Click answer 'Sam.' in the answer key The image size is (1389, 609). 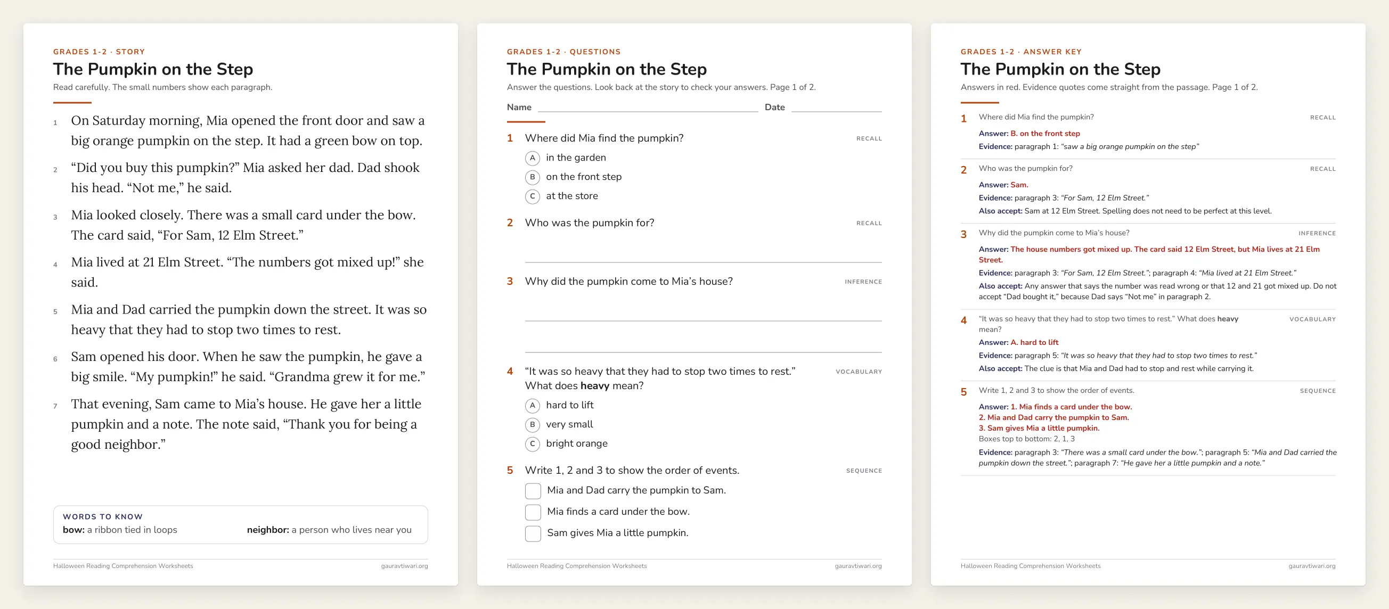point(1019,185)
